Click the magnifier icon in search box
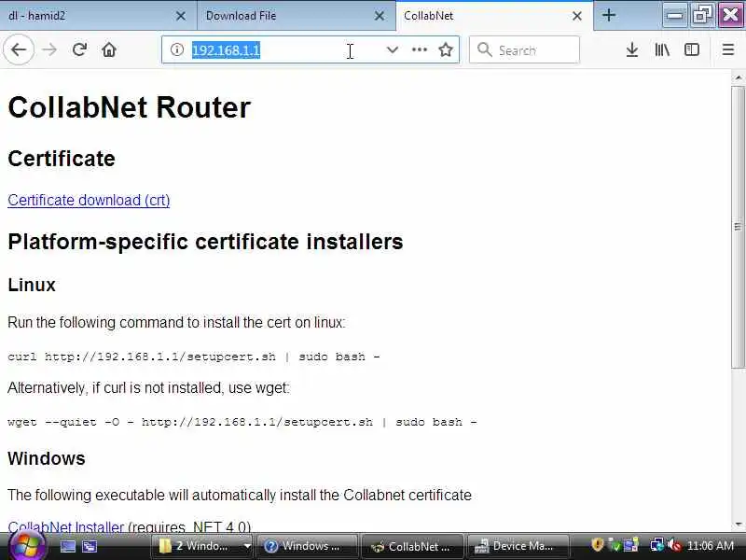 [484, 49]
